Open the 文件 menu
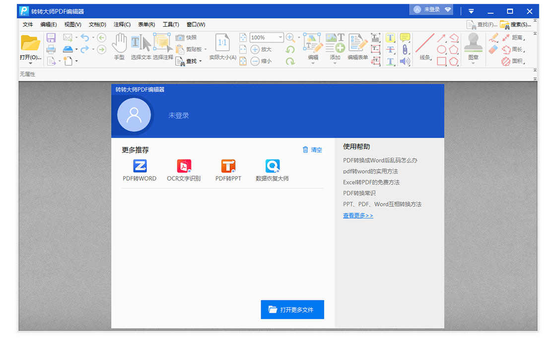 (x=28, y=24)
